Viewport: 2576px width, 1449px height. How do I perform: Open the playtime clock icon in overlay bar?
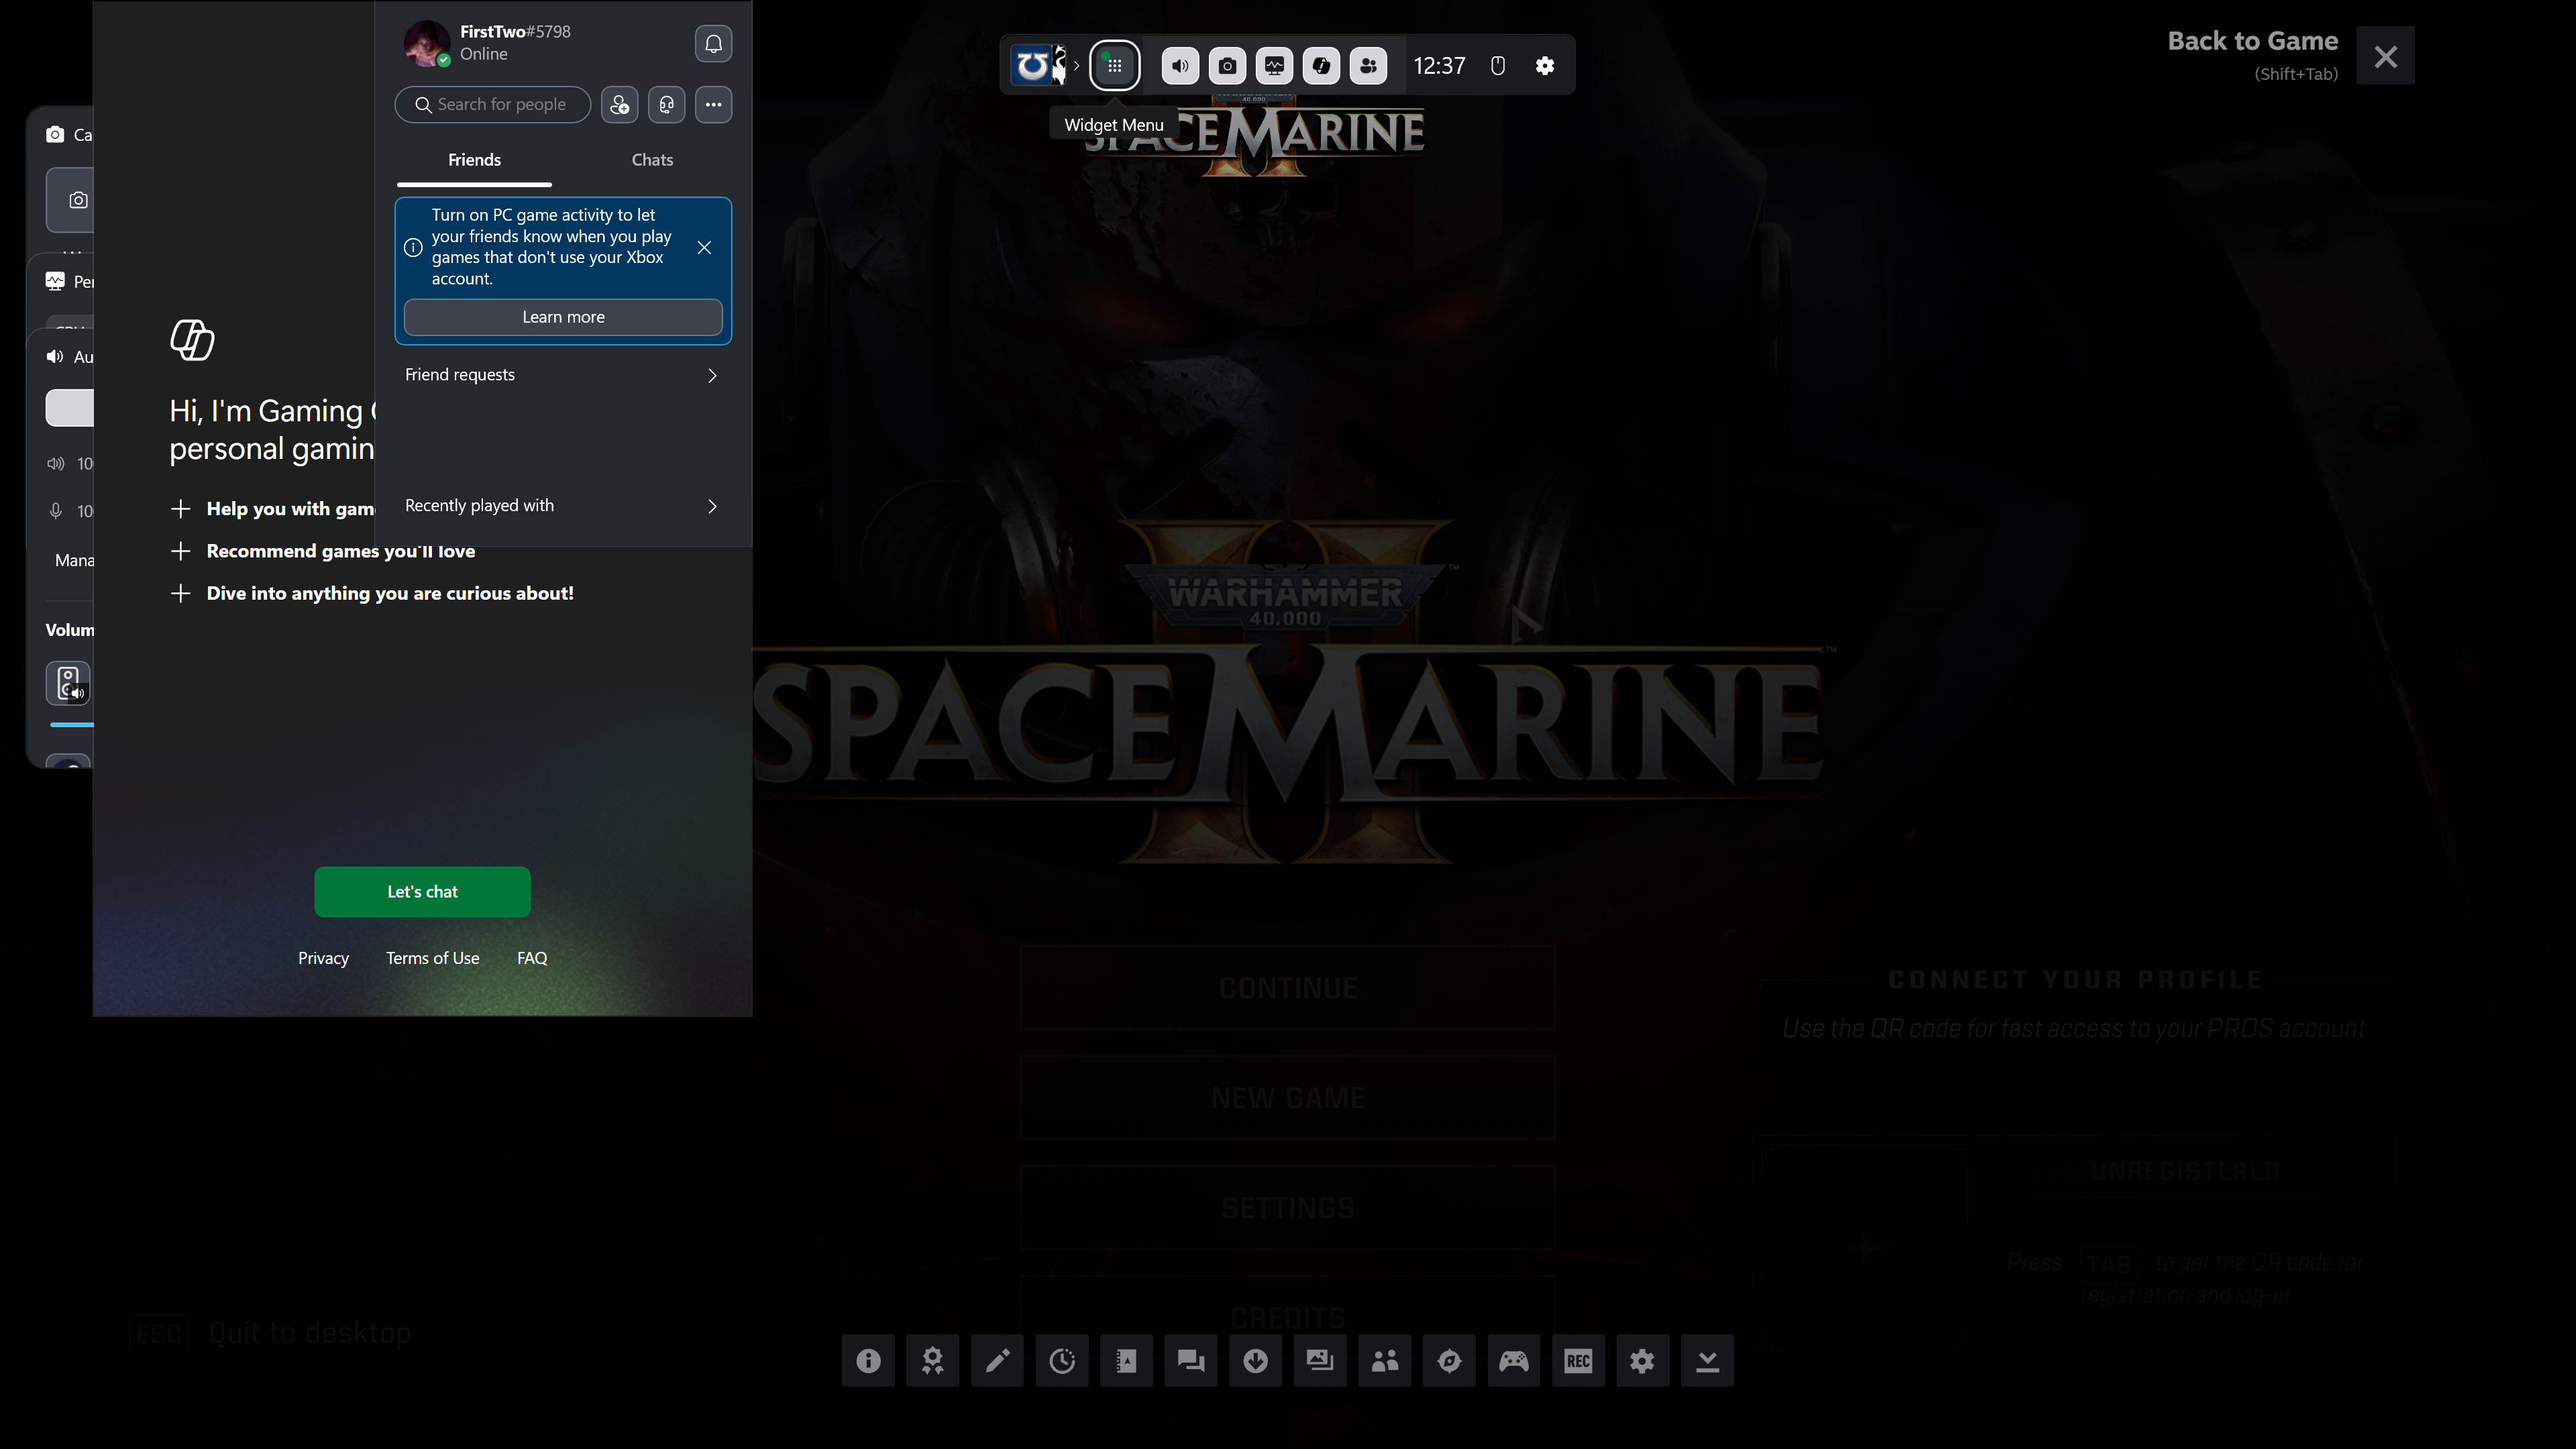1062,1361
